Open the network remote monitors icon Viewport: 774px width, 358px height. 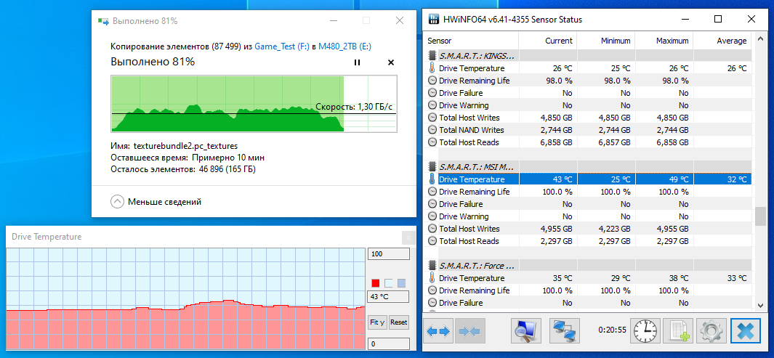click(565, 331)
